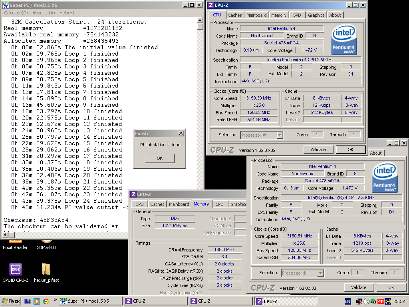
Task: Click Core Voltage 1.472 V in top CPU-Z
Action: point(309,50)
